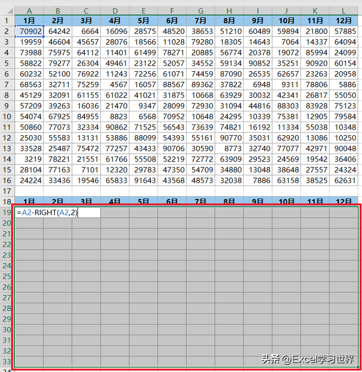
Task: Select the 12月 header cell in row 1
Action: coord(345,21)
